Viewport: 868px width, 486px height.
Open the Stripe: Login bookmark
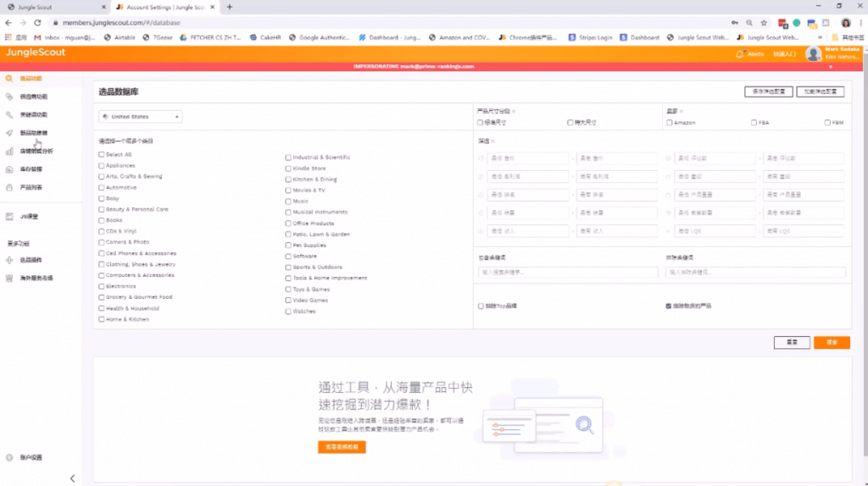pos(590,37)
